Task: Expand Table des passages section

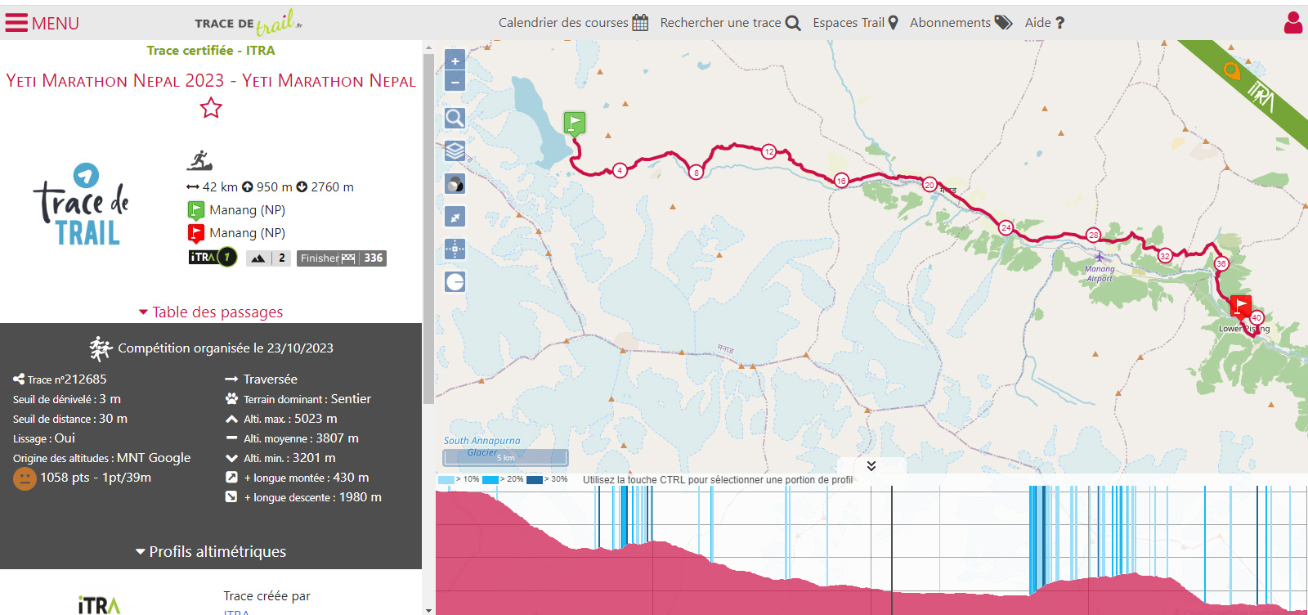Action: tap(211, 312)
